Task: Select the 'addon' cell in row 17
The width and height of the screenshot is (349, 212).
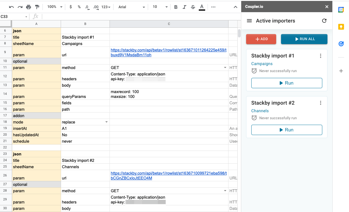Action: 36,116
